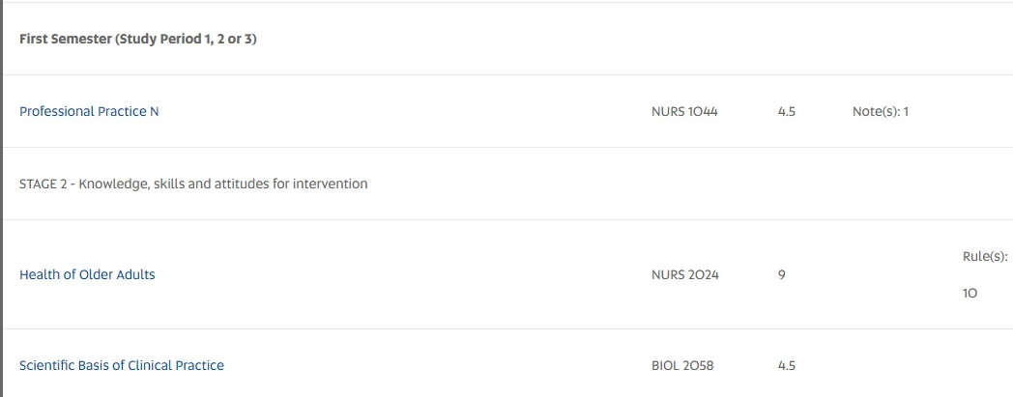Select the BIOL 2058 course code
This screenshot has height=397, width=1013.
(x=682, y=365)
